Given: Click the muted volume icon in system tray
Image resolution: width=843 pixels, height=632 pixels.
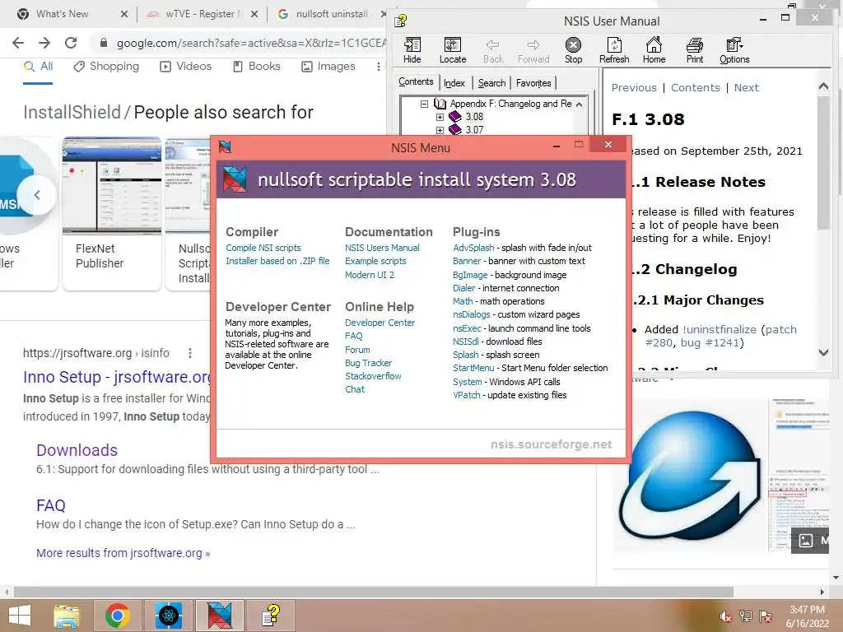Looking at the screenshot, I should pos(725,616).
